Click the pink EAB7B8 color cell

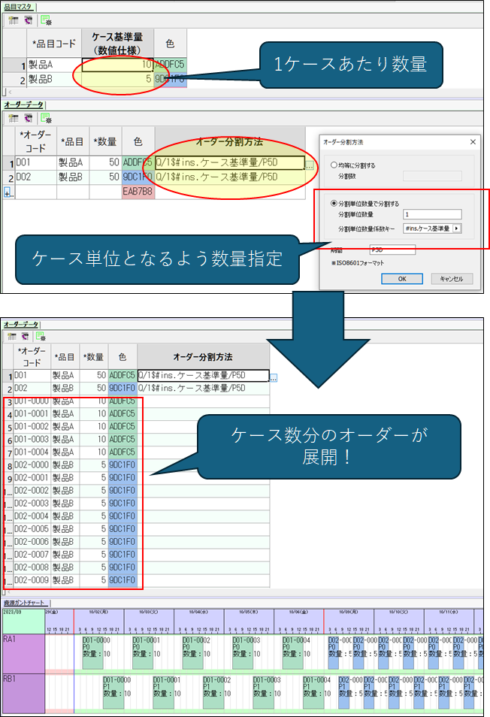[138, 192]
